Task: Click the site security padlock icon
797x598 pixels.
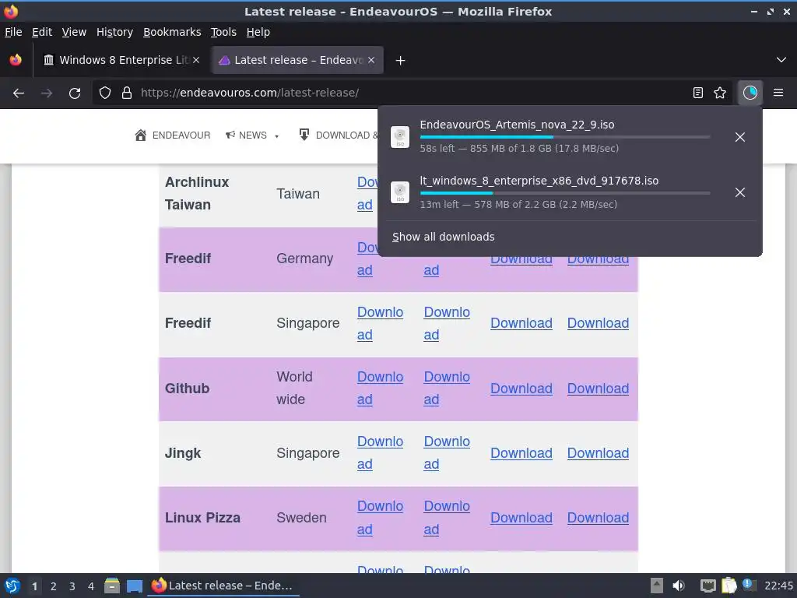Action: 127,93
